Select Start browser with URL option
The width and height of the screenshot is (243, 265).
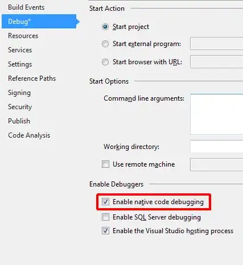click(x=105, y=62)
